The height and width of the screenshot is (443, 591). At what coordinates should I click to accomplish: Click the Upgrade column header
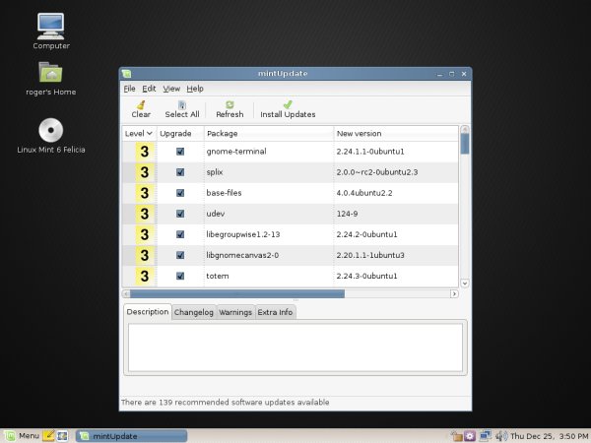point(180,133)
